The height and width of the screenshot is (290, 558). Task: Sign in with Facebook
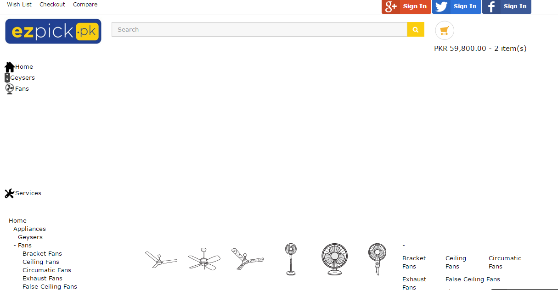(x=507, y=6)
